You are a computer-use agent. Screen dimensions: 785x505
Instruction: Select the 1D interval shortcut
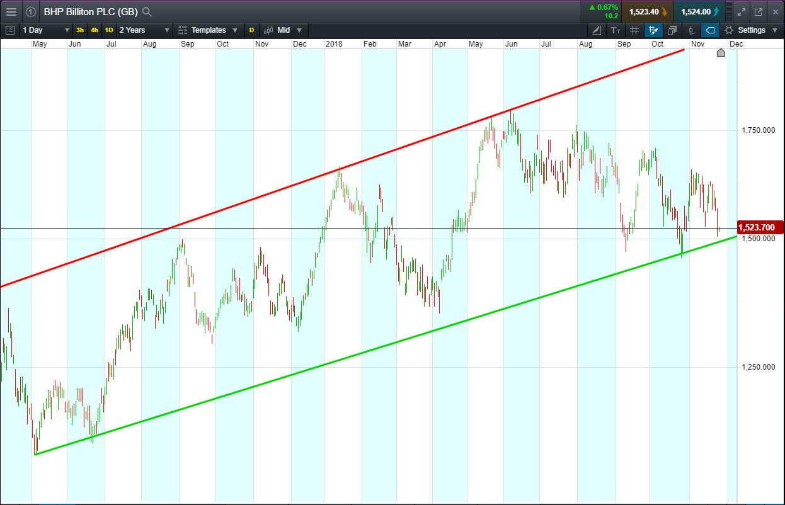pyautogui.click(x=109, y=30)
